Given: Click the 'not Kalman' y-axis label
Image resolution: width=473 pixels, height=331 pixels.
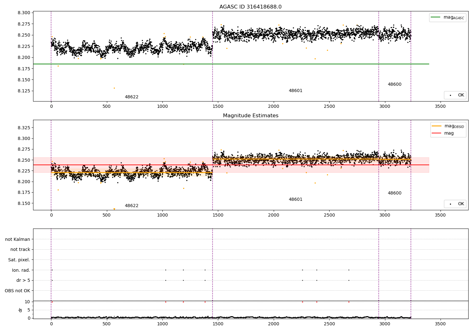Looking at the screenshot, I should pyautogui.click(x=18, y=239).
